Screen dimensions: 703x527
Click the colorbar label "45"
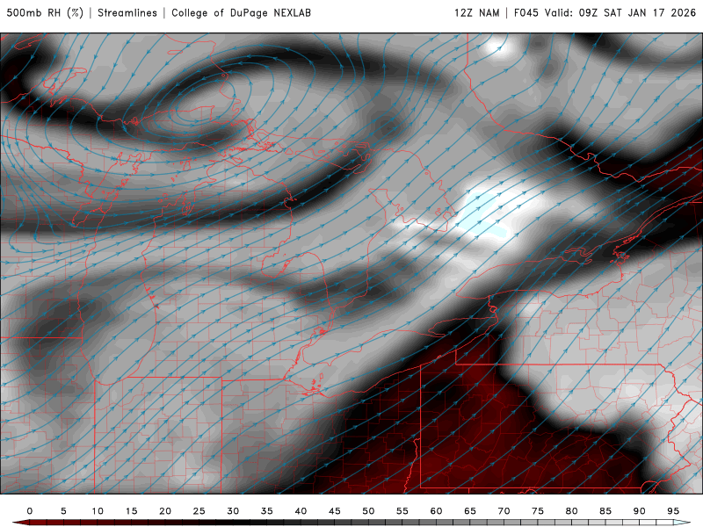(335, 511)
